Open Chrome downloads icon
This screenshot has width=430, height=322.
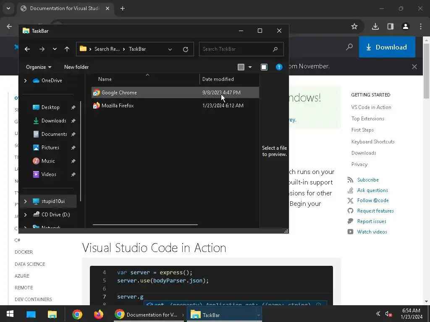(x=375, y=26)
